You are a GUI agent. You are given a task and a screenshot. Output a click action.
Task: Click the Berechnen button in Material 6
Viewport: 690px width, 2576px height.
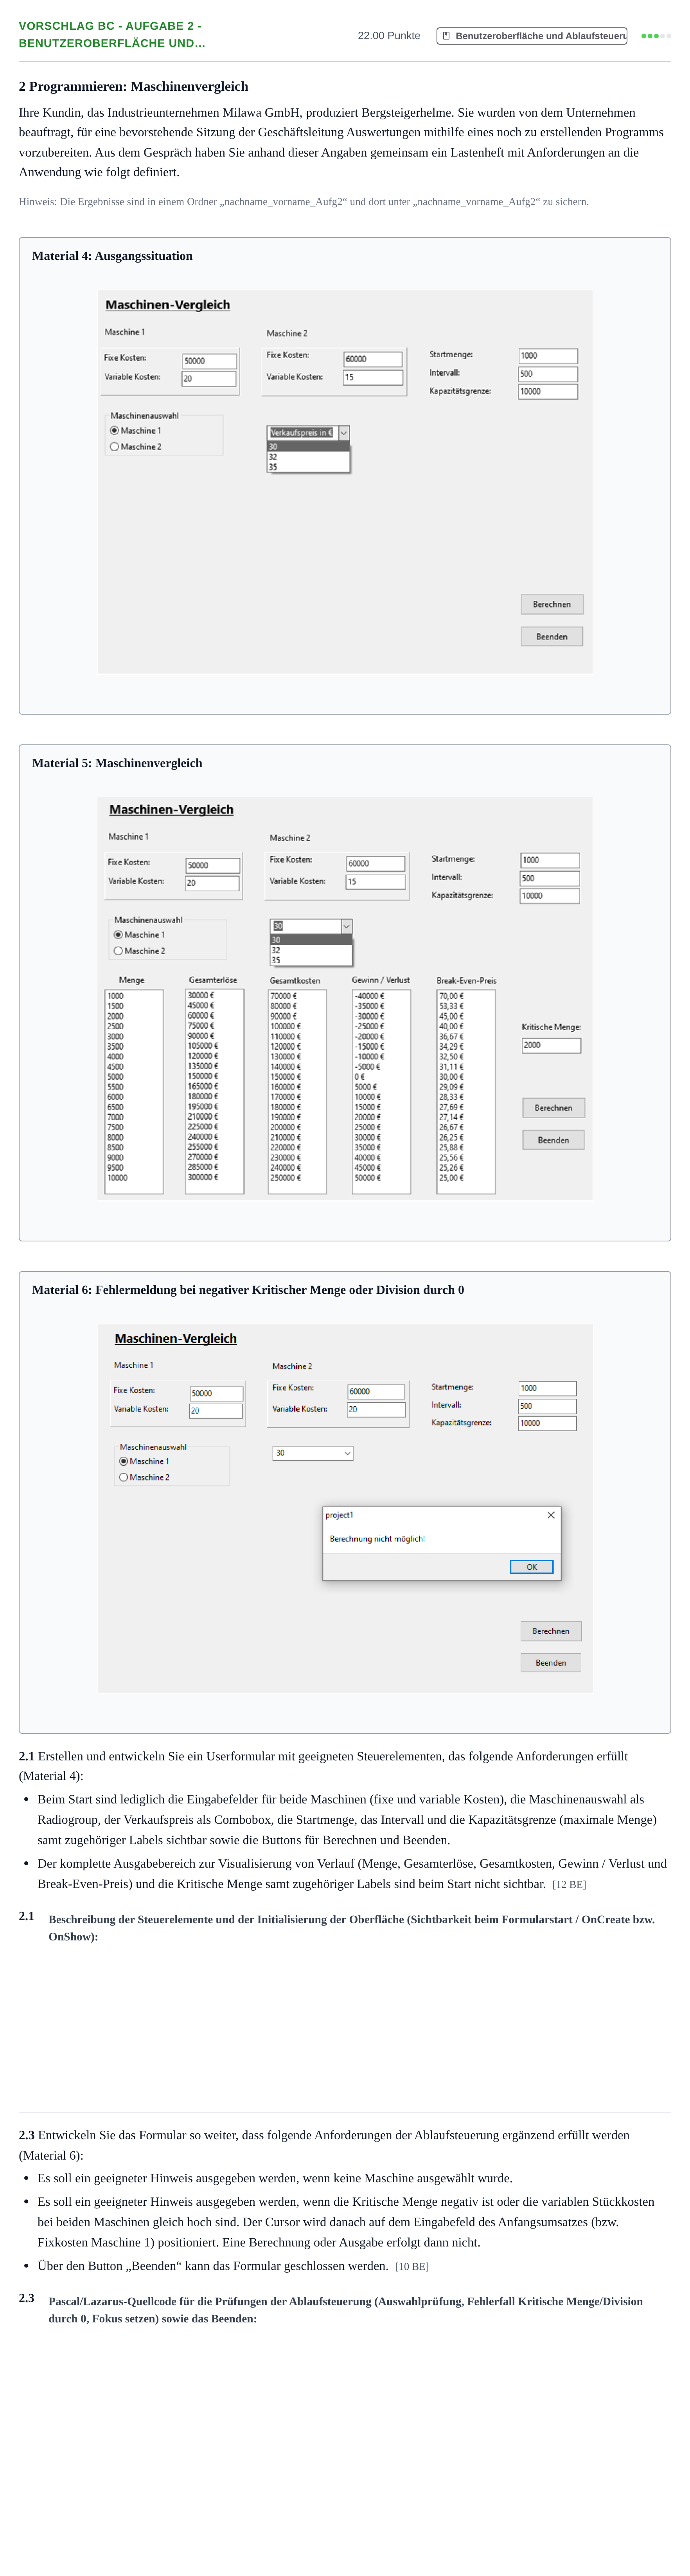[551, 1631]
